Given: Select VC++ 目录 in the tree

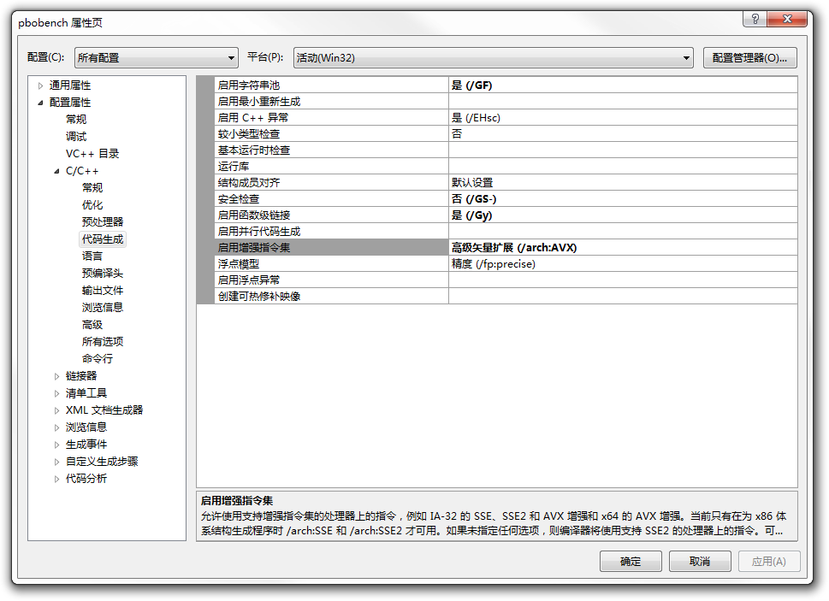Looking at the screenshot, I should pyautogui.click(x=92, y=154).
